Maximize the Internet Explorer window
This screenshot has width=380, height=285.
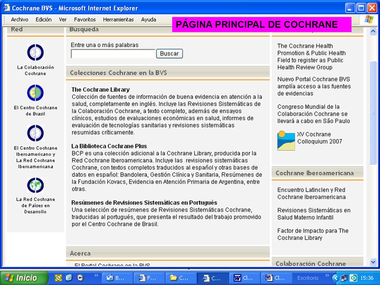[x=361, y=8]
